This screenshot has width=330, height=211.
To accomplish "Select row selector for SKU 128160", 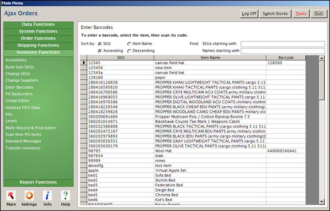I will [84, 77].
